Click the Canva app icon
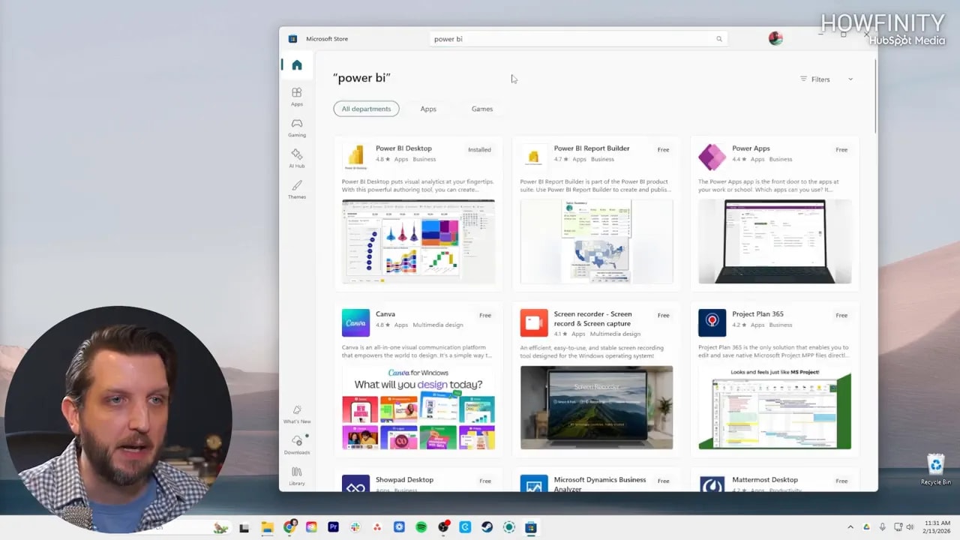The width and height of the screenshot is (960, 540). coord(355,322)
